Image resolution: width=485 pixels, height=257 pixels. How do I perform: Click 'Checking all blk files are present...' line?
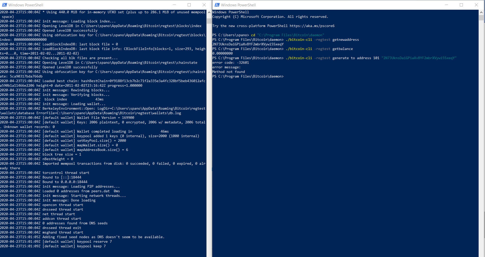59,58
